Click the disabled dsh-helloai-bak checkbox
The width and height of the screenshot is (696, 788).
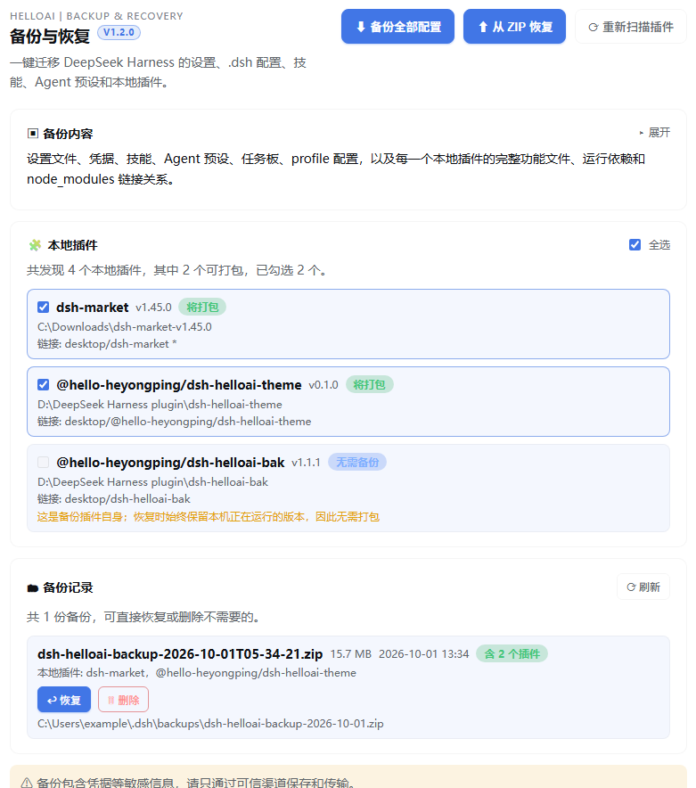coord(43,463)
